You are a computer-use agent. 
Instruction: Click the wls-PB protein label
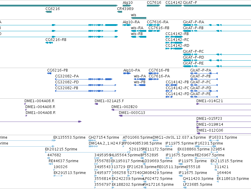(140, 82)
